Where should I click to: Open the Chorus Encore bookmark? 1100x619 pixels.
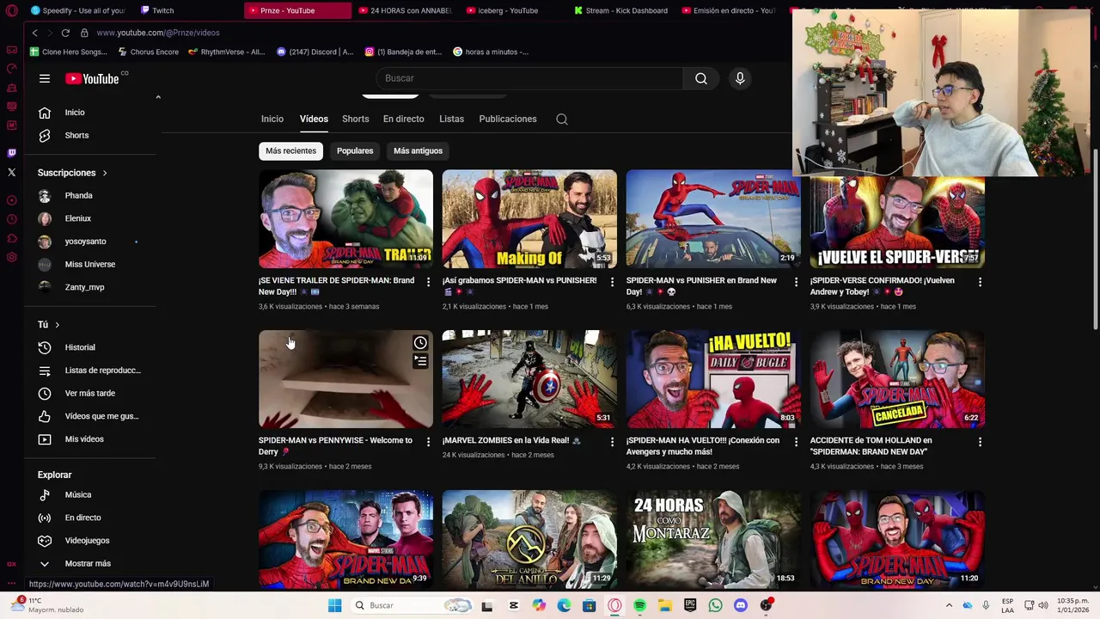[148, 52]
